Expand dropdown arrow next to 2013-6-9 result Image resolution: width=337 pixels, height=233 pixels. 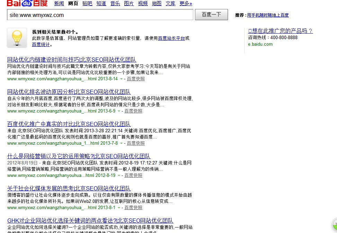tap(119, 111)
